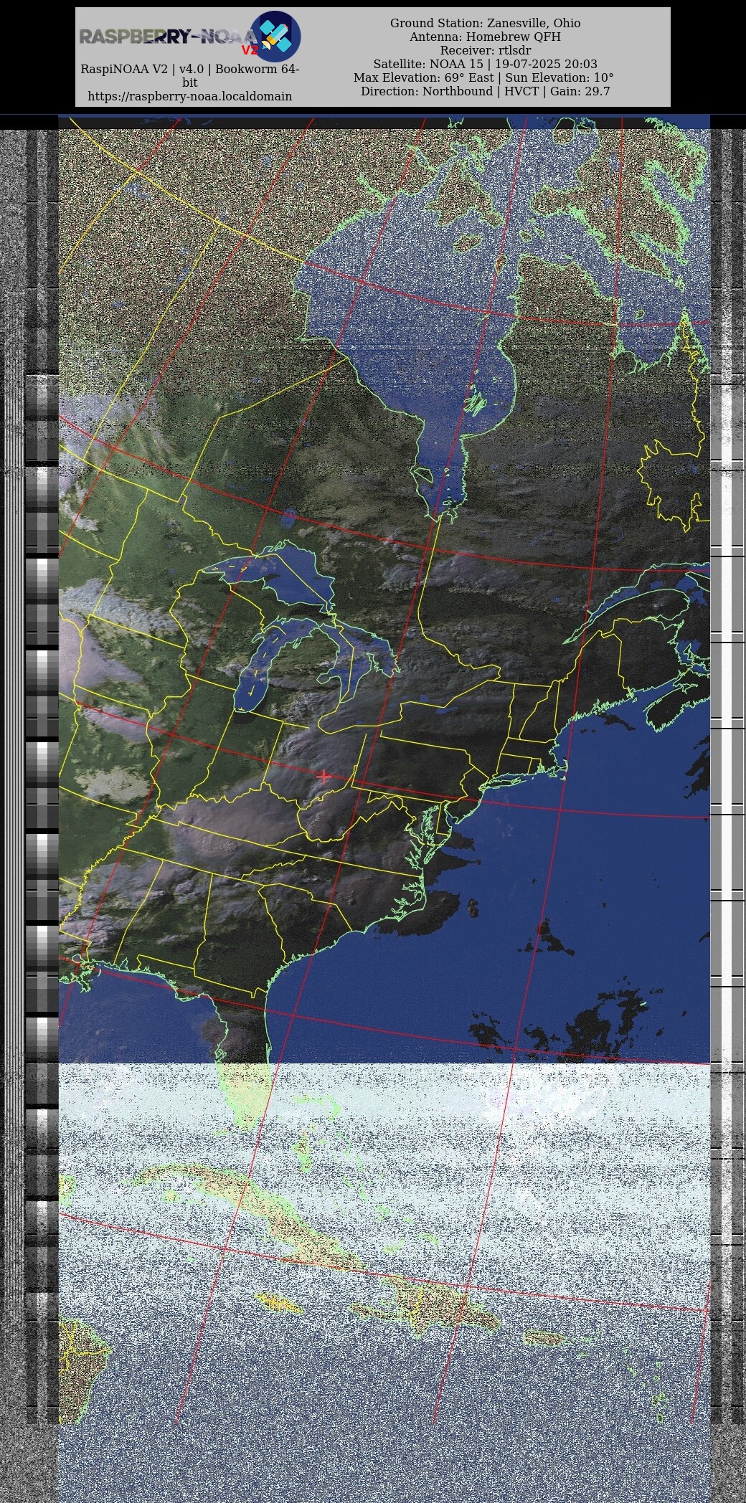
Task: Select the Ground Station: Zanesville, Ohio line
Action: coord(485,23)
